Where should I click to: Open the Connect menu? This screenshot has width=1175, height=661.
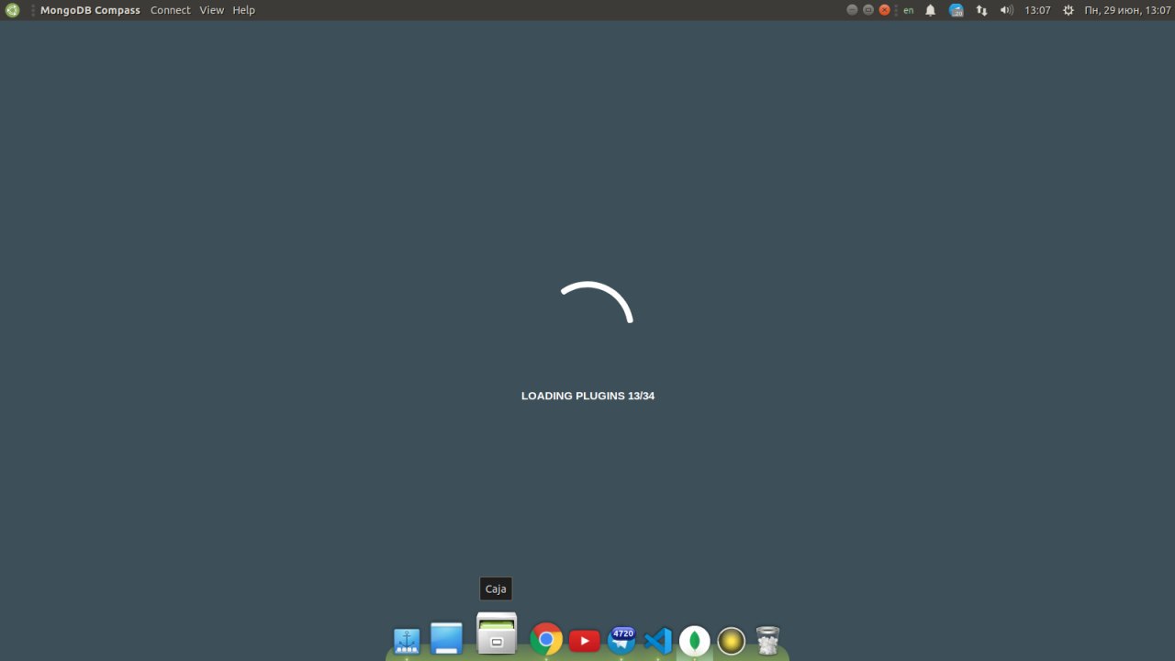pos(171,10)
